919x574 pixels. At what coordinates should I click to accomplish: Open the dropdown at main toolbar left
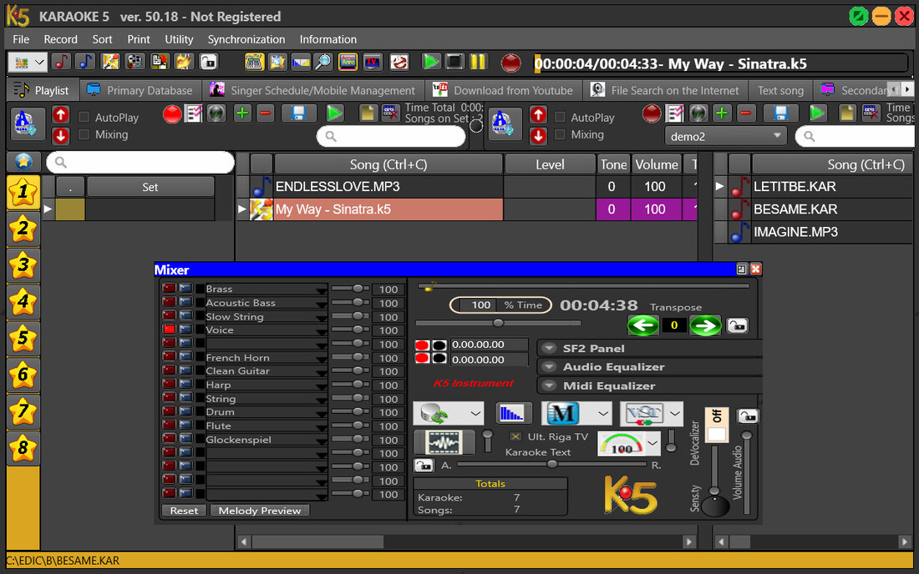(39, 62)
